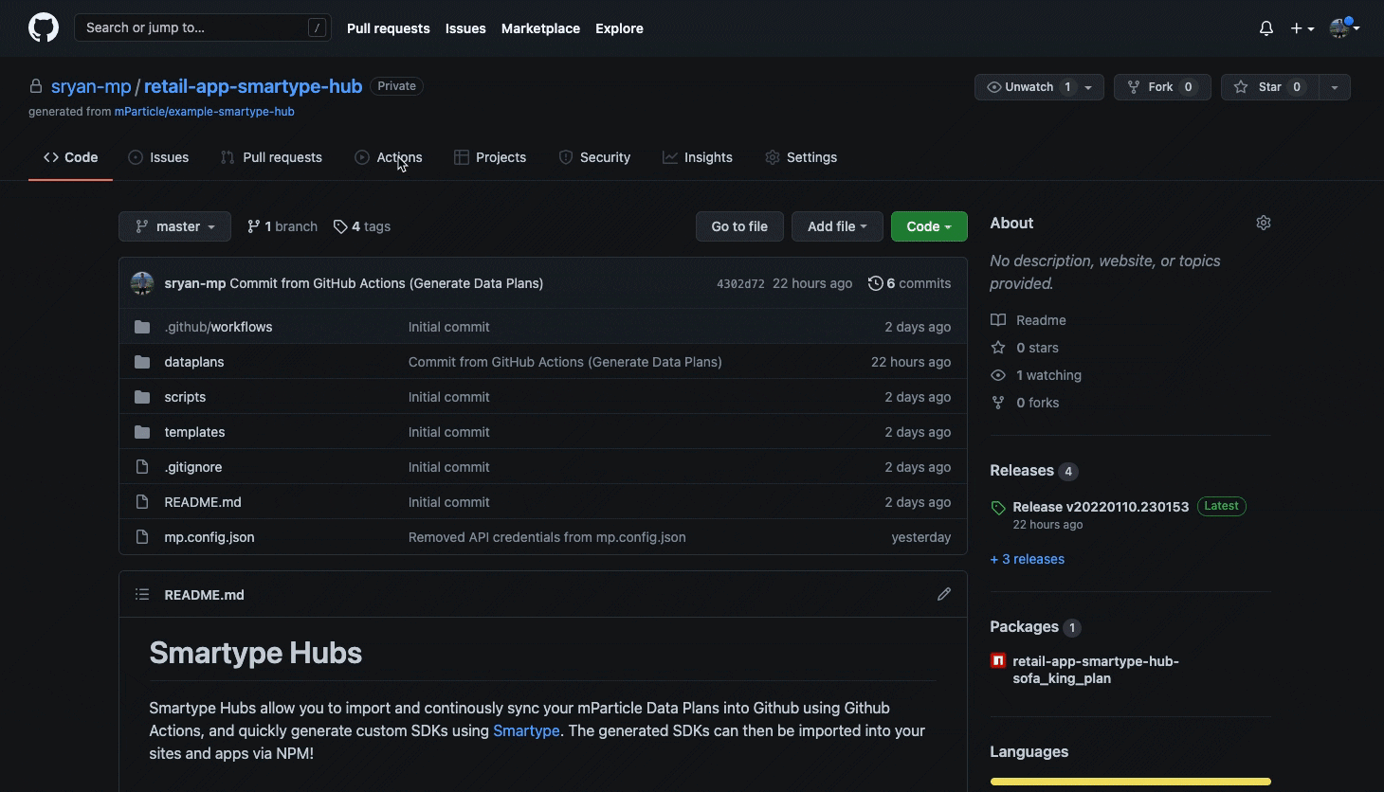Open Release v20220110.230153
1384x792 pixels.
[1101, 507]
